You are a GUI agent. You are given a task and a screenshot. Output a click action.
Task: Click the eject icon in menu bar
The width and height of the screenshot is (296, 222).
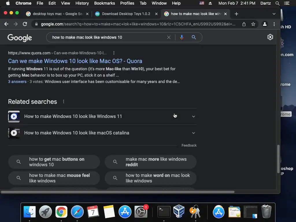point(210,3)
